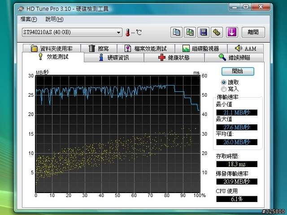This screenshot has height=215, width=287.
Task: Click the average value 26.0 MB/秒
Action: [237, 142]
